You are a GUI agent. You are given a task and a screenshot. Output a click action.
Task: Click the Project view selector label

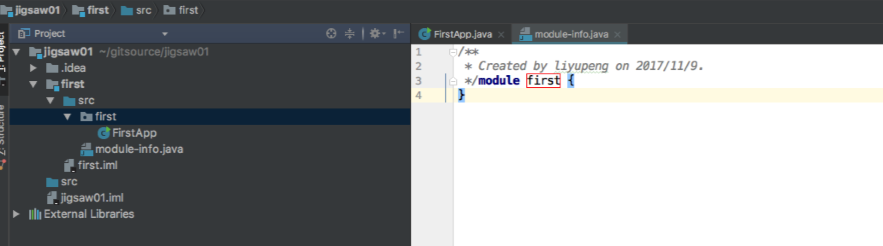(x=50, y=33)
